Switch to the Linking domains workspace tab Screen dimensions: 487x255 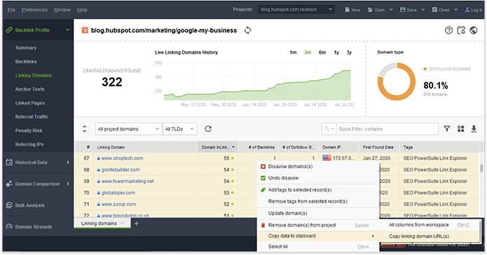pos(102,223)
